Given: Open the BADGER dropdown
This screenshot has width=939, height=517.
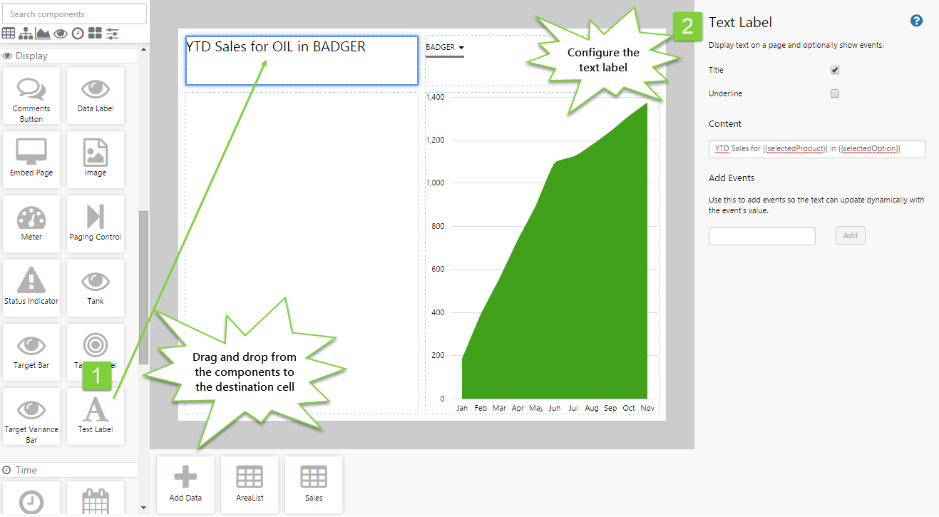Looking at the screenshot, I should pyautogui.click(x=444, y=48).
